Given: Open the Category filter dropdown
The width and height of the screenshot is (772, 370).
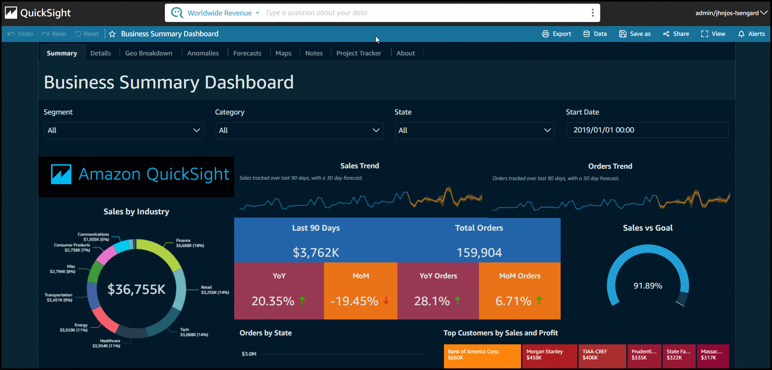Looking at the screenshot, I should 376,130.
